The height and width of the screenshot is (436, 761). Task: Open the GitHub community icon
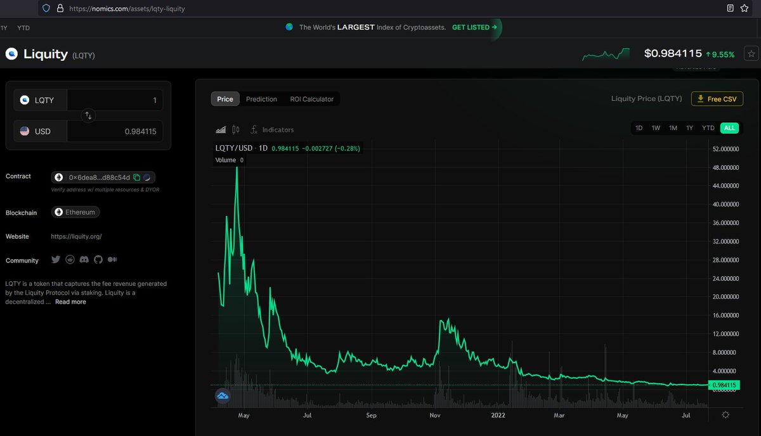point(98,260)
